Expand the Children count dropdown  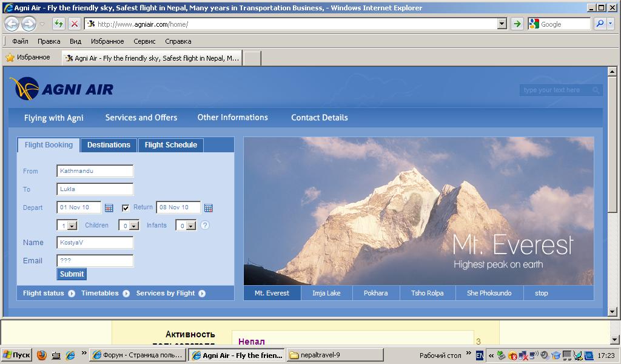coord(134,226)
